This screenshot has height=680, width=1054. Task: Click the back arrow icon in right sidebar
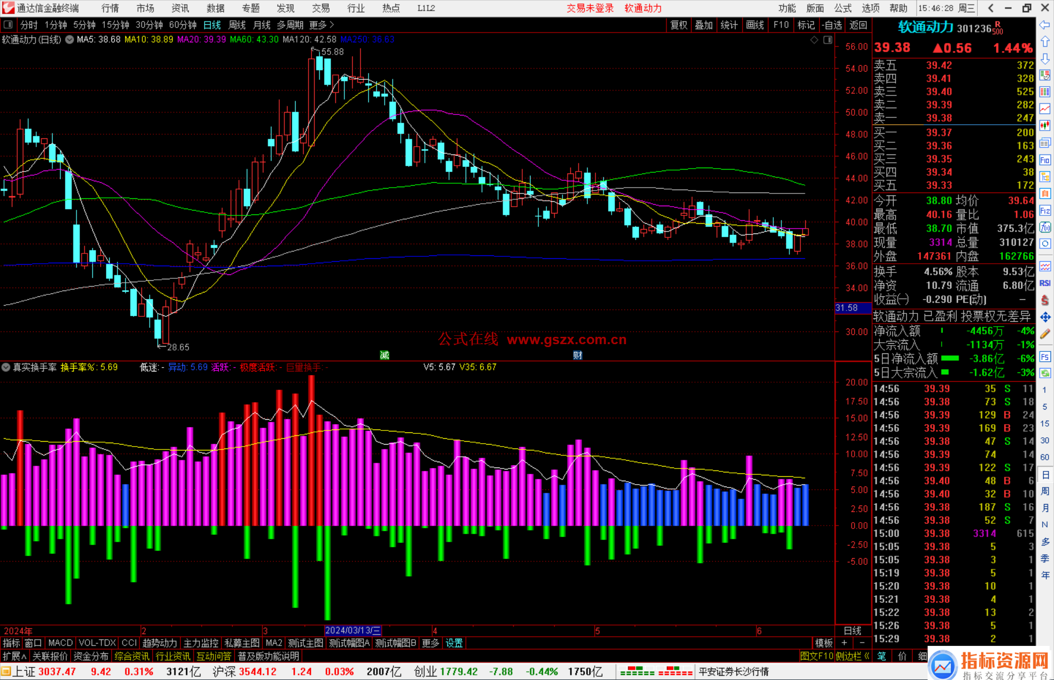pos(1045,25)
